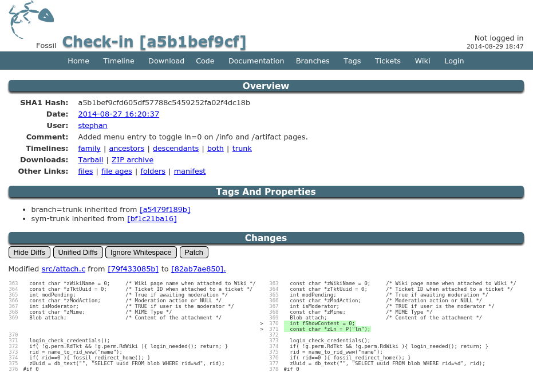The height and width of the screenshot is (372, 533).
Task: Open the folders link
Action: [x=153, y=171]
